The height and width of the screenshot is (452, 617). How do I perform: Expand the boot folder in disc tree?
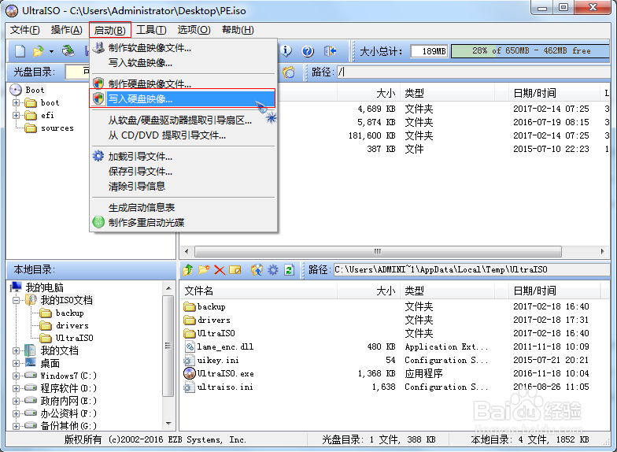click(x=16, y=102)
